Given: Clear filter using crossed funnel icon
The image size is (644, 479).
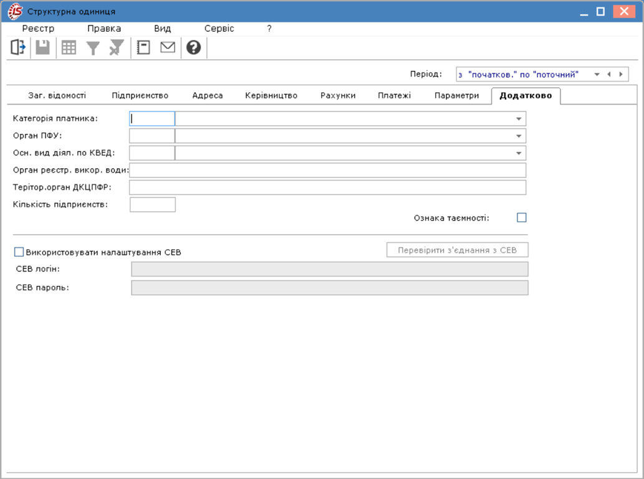Looking at the screenshot, I should (117, 47).
